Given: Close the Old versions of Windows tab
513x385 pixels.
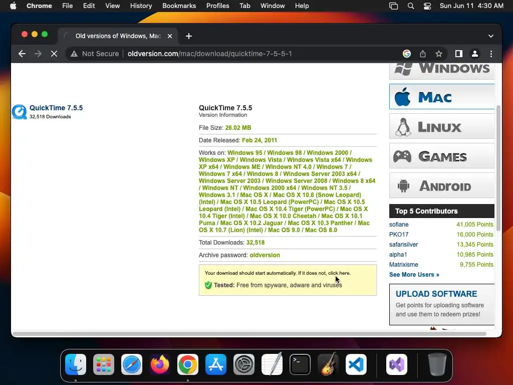Looking at the screenshot, I should tap(170, 36).
